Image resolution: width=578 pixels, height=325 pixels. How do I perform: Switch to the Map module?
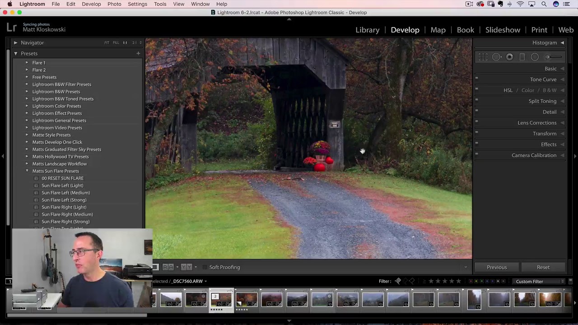(438, 30)
